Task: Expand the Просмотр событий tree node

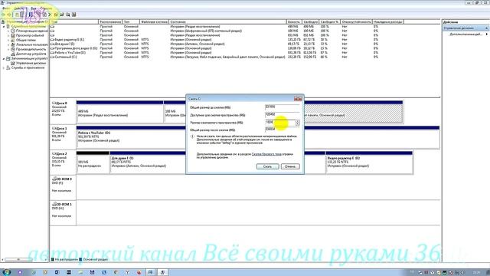Action: coord(8,36)
